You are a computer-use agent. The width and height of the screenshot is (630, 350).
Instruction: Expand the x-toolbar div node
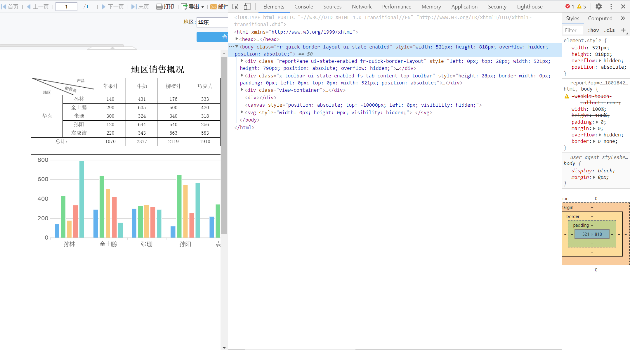click(242, 75)
